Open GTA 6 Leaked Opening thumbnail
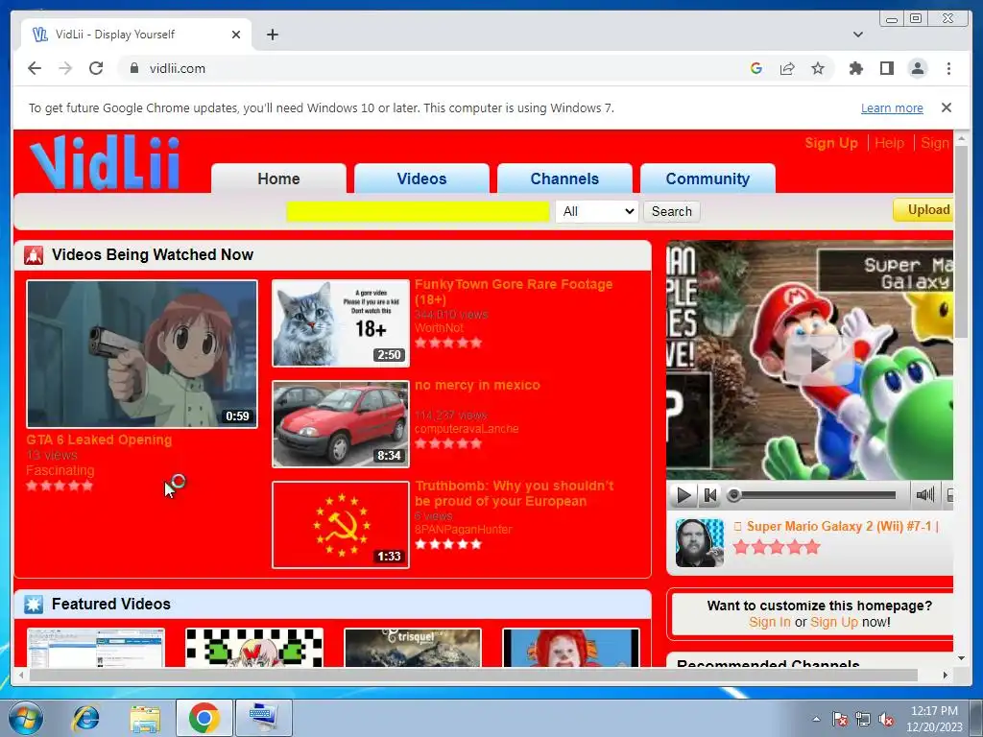 coord(142,354)
